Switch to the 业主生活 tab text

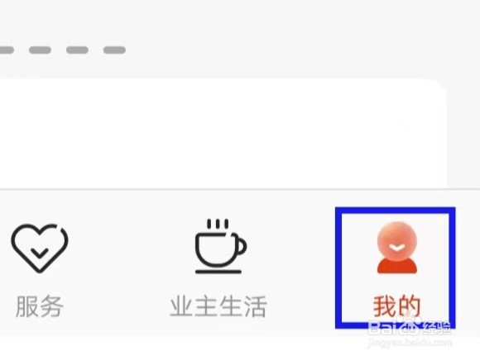[x=218, y=306]
